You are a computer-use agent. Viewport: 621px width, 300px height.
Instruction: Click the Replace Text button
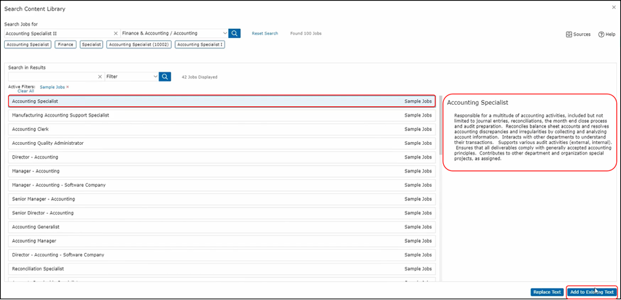[x=547, y=292]
